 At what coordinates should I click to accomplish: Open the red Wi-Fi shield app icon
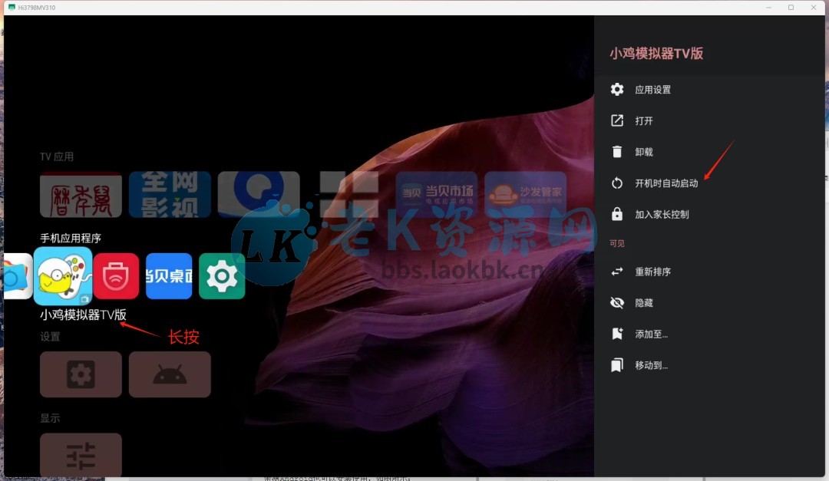[x=116, y=276]
